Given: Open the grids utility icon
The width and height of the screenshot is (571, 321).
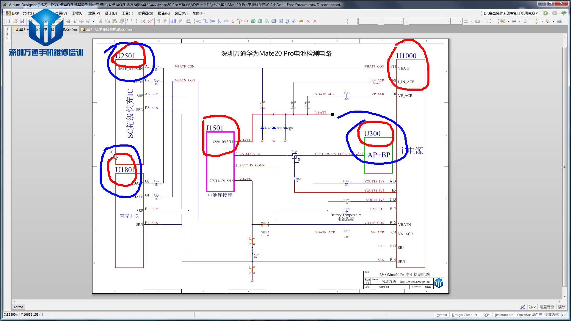Looking at the screenshot, I should click(x=559, y=21).
